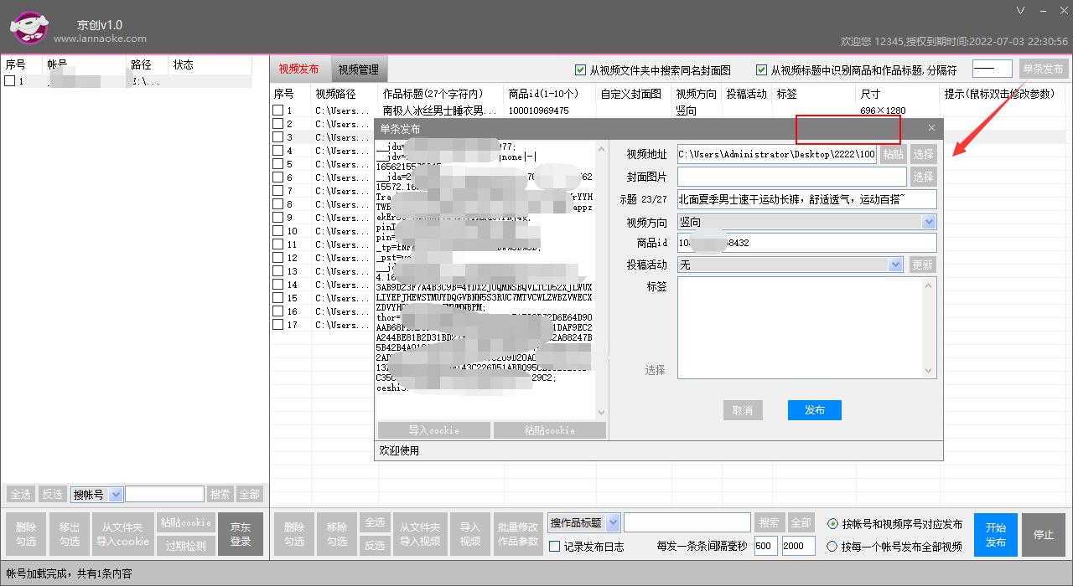Check the checkbox for video row 2

[277, 124]
